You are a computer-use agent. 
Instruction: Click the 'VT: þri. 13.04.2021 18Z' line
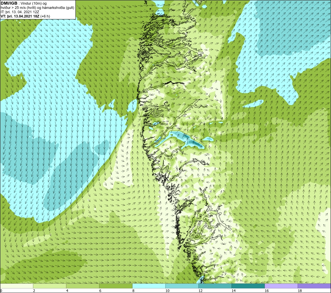click(25, 16)
